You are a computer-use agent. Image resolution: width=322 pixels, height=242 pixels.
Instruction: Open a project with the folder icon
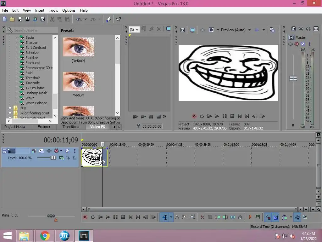coord(12,19)
